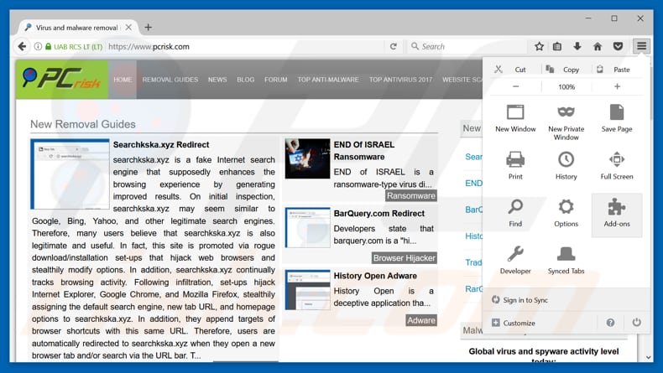Click the page scrollbar down arrow
The image size is (663, 373).
tap(648, 357)
